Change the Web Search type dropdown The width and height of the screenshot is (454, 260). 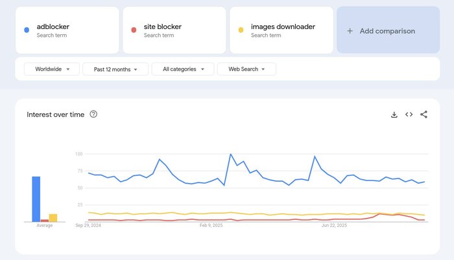pyautogui.click(x=246, y=69)
